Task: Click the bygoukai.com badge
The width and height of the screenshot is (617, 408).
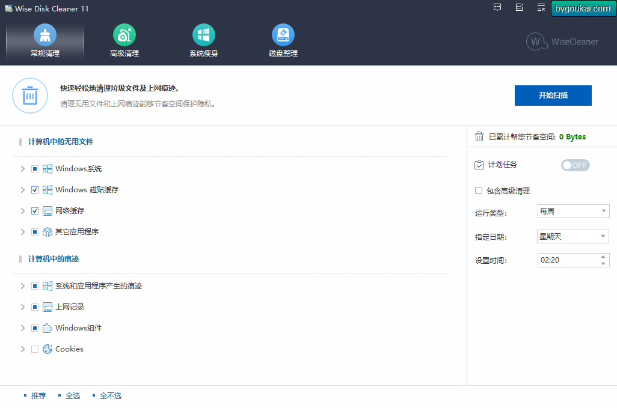Action: (x=583, y=8)
